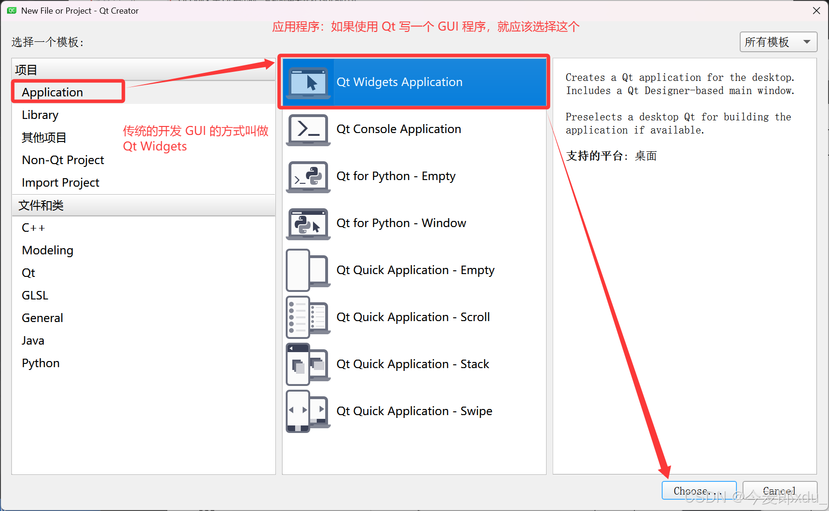Screen dimensions: 829x511
Task: Click the Cancel button
Action: (x=780, y=490)
